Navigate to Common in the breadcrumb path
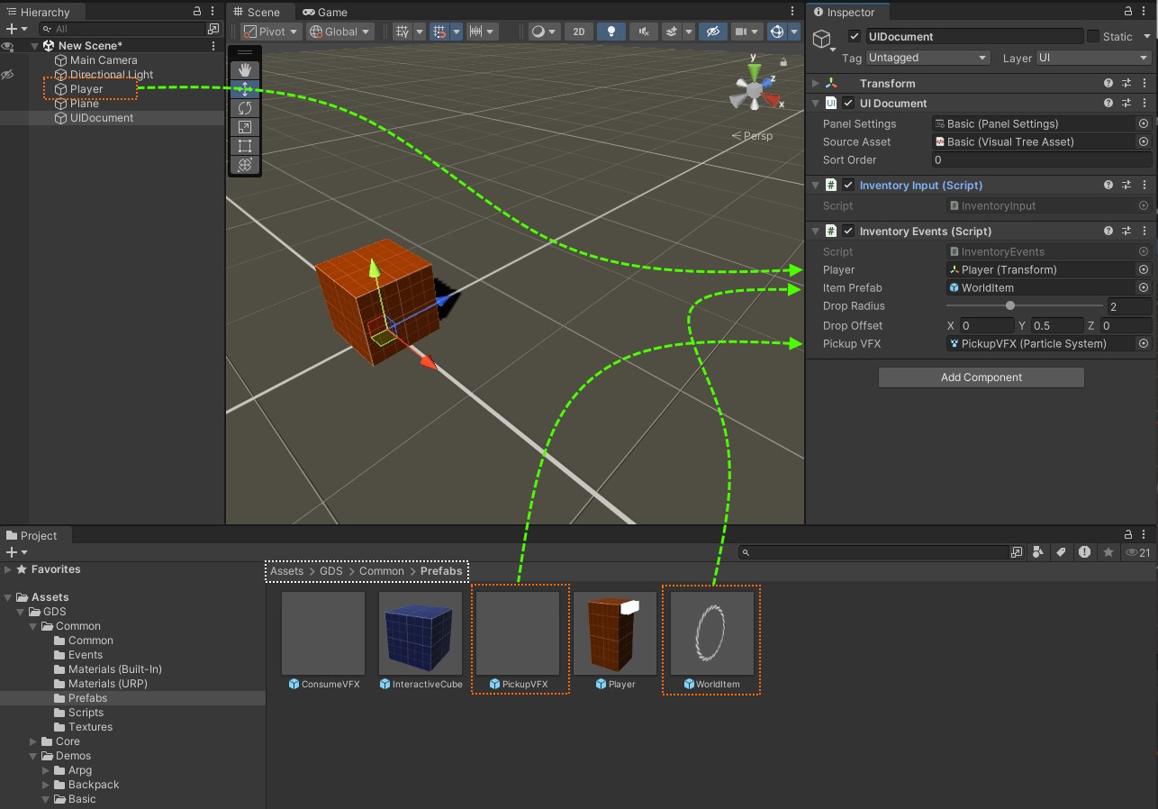This screenshot has height=809, width=1158. 382,571
